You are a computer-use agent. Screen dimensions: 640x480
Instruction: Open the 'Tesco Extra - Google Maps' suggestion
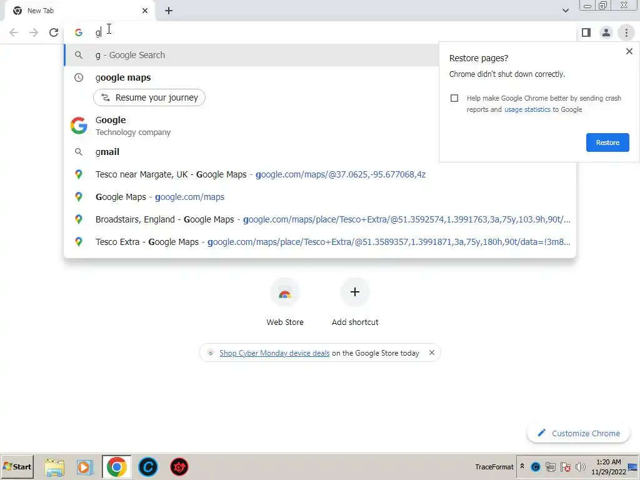coord(320,242)
